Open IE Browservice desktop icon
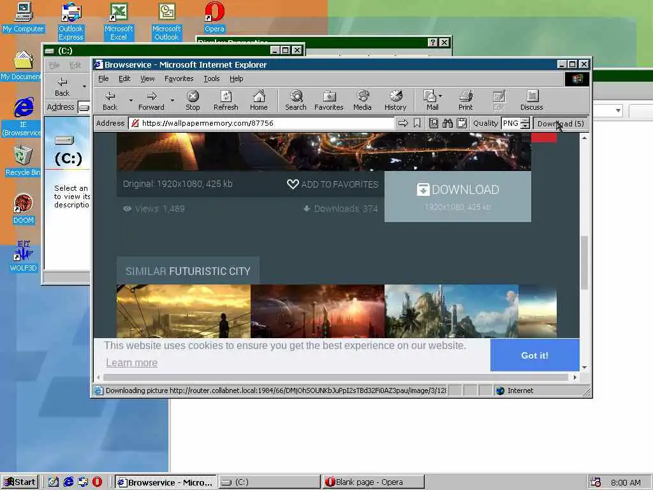The width and height of the screenshot is (653, 490). click(24, 117)
